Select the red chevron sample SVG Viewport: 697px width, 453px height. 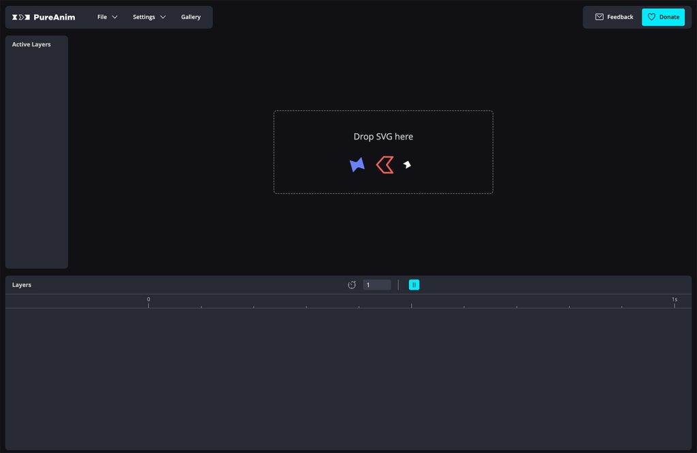[385, 165]
